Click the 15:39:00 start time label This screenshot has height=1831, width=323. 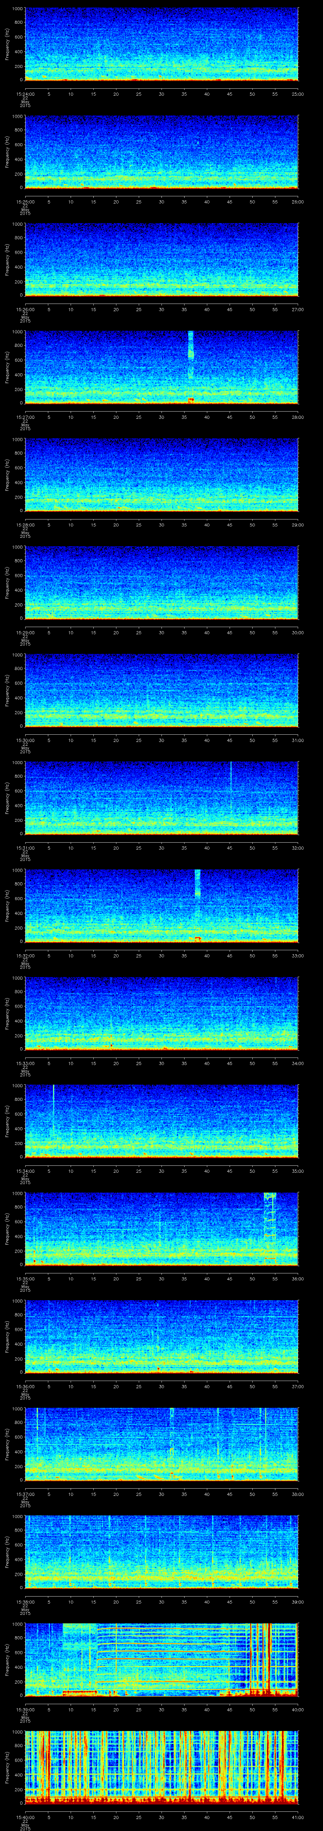(25, 1709)
